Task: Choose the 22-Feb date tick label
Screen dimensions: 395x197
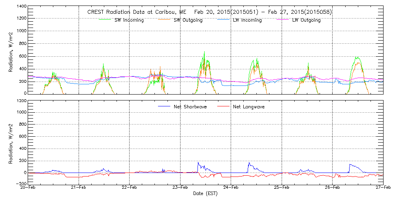Action: (x=130, y=188)
